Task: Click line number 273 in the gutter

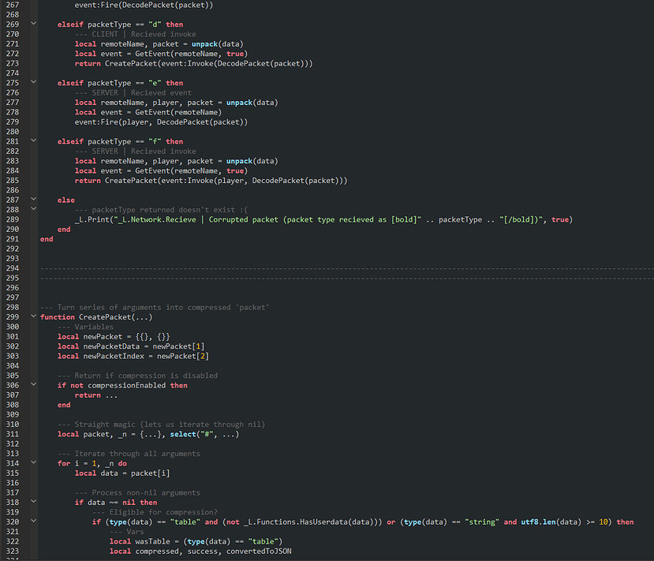Action: [12, 63]
